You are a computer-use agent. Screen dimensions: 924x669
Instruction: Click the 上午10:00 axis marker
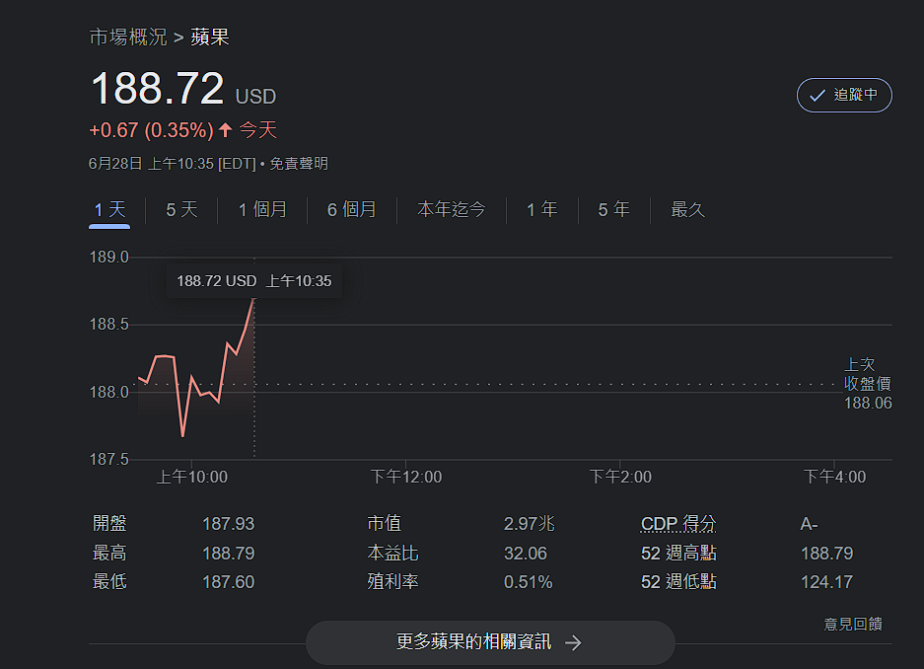click(191, 477)
